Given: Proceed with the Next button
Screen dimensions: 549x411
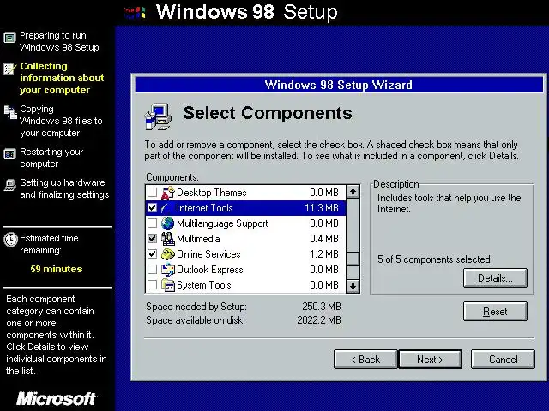Looking at the screenshot, I should [431, 360].
